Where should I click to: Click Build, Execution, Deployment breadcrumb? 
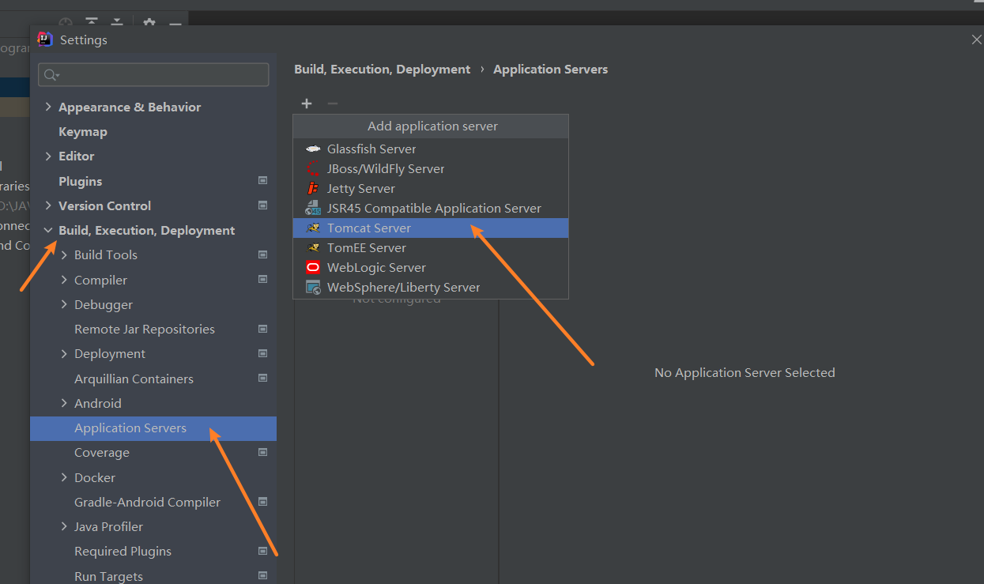(383, 70)
